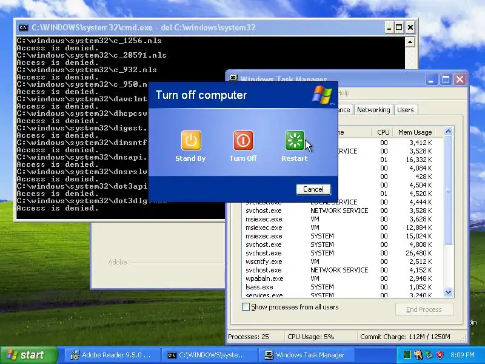
Task: Click the Safely Remove Hardware tray icon
Action: (x=429, y=355)
